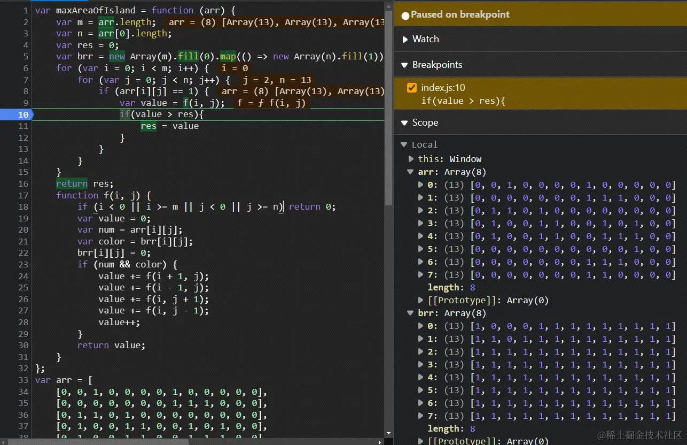The image size is (687, 445).
Task: Click the Paused on breakpoint status icon
Action: pos(405,16)
